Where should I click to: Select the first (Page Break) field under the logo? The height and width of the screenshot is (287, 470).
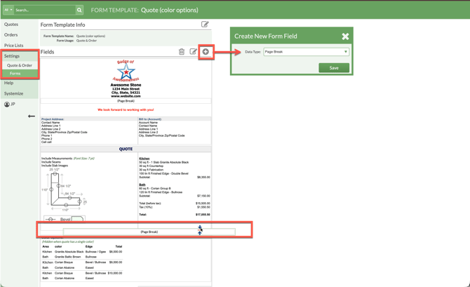point(126,101)
